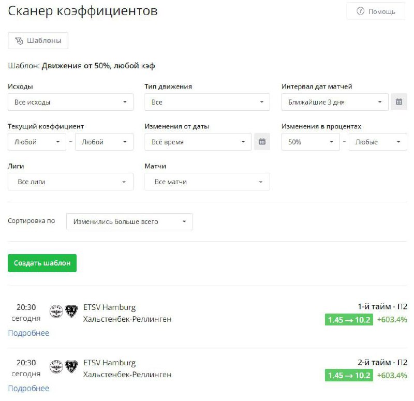
Task: Click ETSV Hamburg logo in second match row
Action: click(x=56, y=367)
